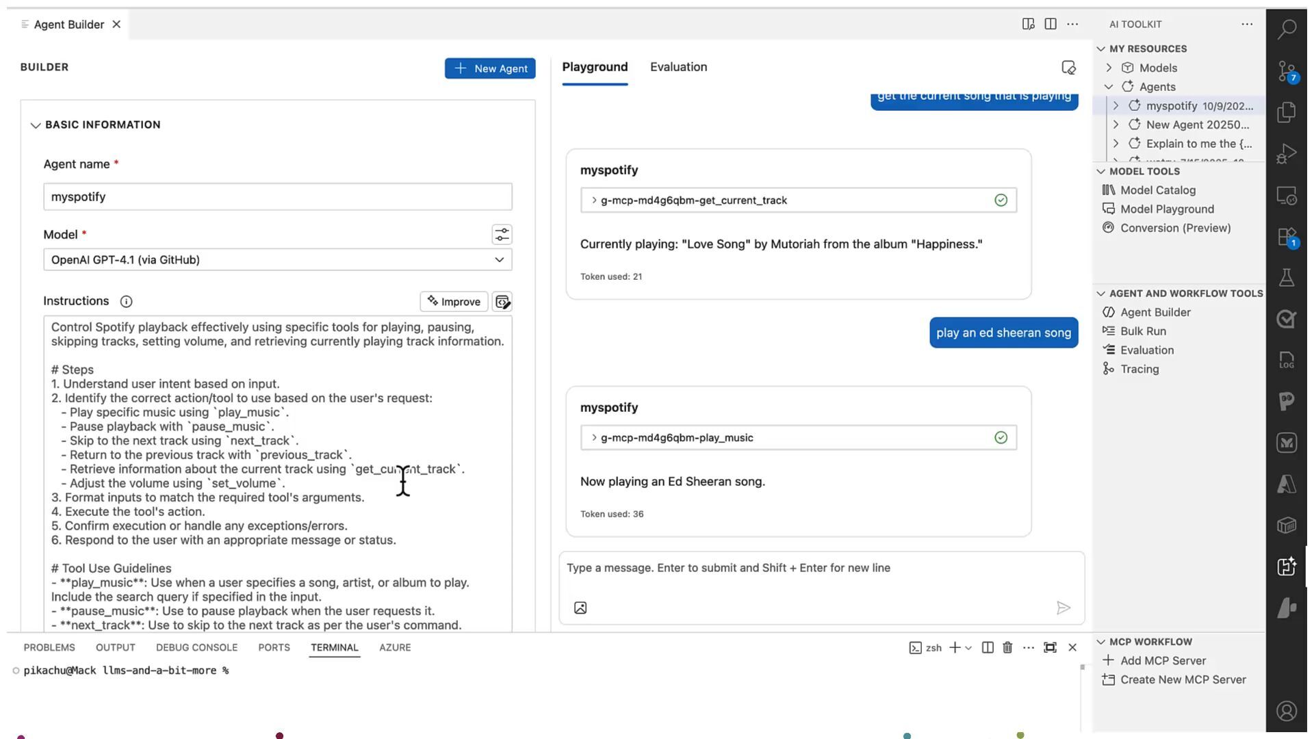
Task: Open model parameters settings icon
Action: point(502,235)
